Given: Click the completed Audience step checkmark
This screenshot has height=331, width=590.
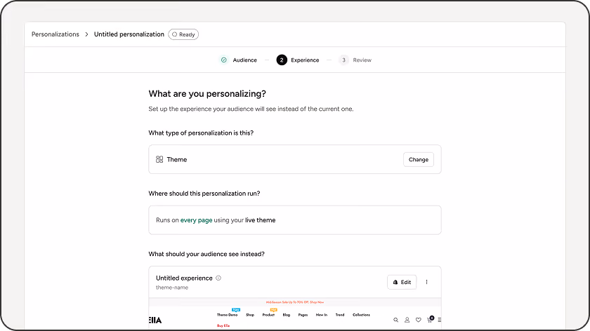Looking at the screenshot, I should [224, 60].
